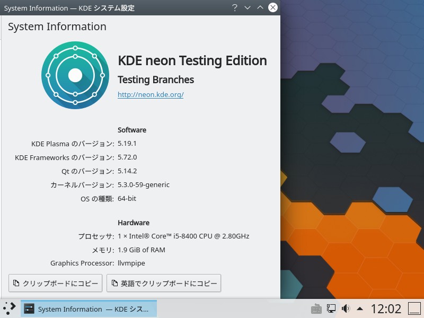Select Plasma version 5.19.1 text
Image resolution: width=424 pixels, height=318 pixels.
point(127,143)
